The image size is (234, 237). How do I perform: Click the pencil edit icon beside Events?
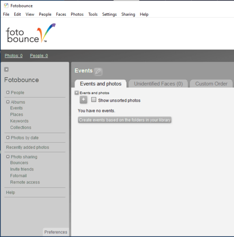(x=98, y=72)
